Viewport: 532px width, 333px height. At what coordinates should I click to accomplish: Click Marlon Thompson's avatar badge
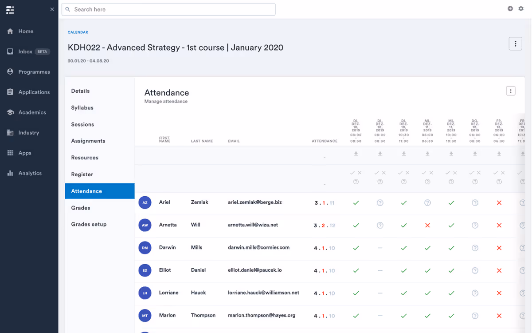(145, 315)
